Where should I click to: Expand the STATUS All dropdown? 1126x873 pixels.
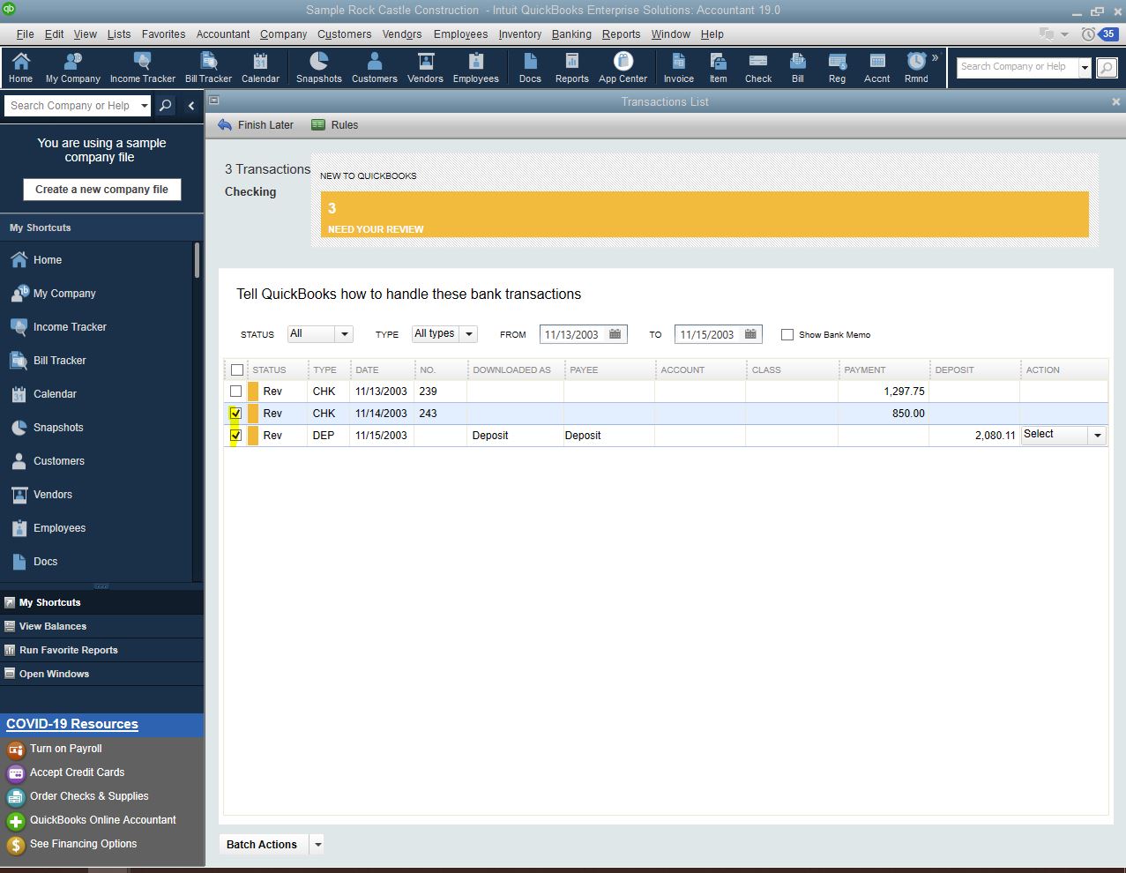344,334
